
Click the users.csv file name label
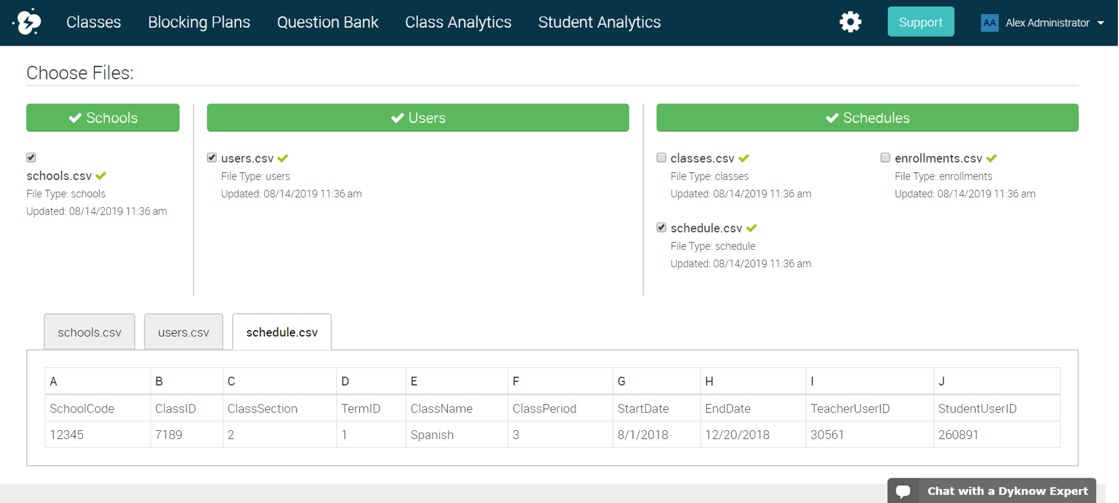247,158
